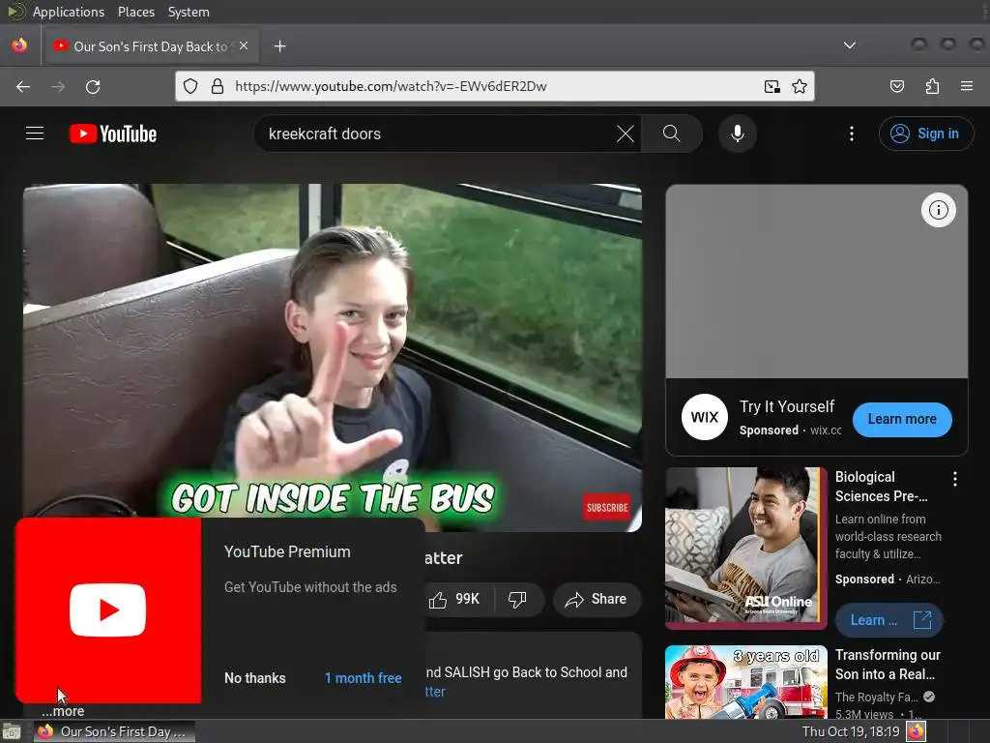Viewport: 990px width, 743px height.
Task: View site security via the padlock icon
Action: (218, 86)
